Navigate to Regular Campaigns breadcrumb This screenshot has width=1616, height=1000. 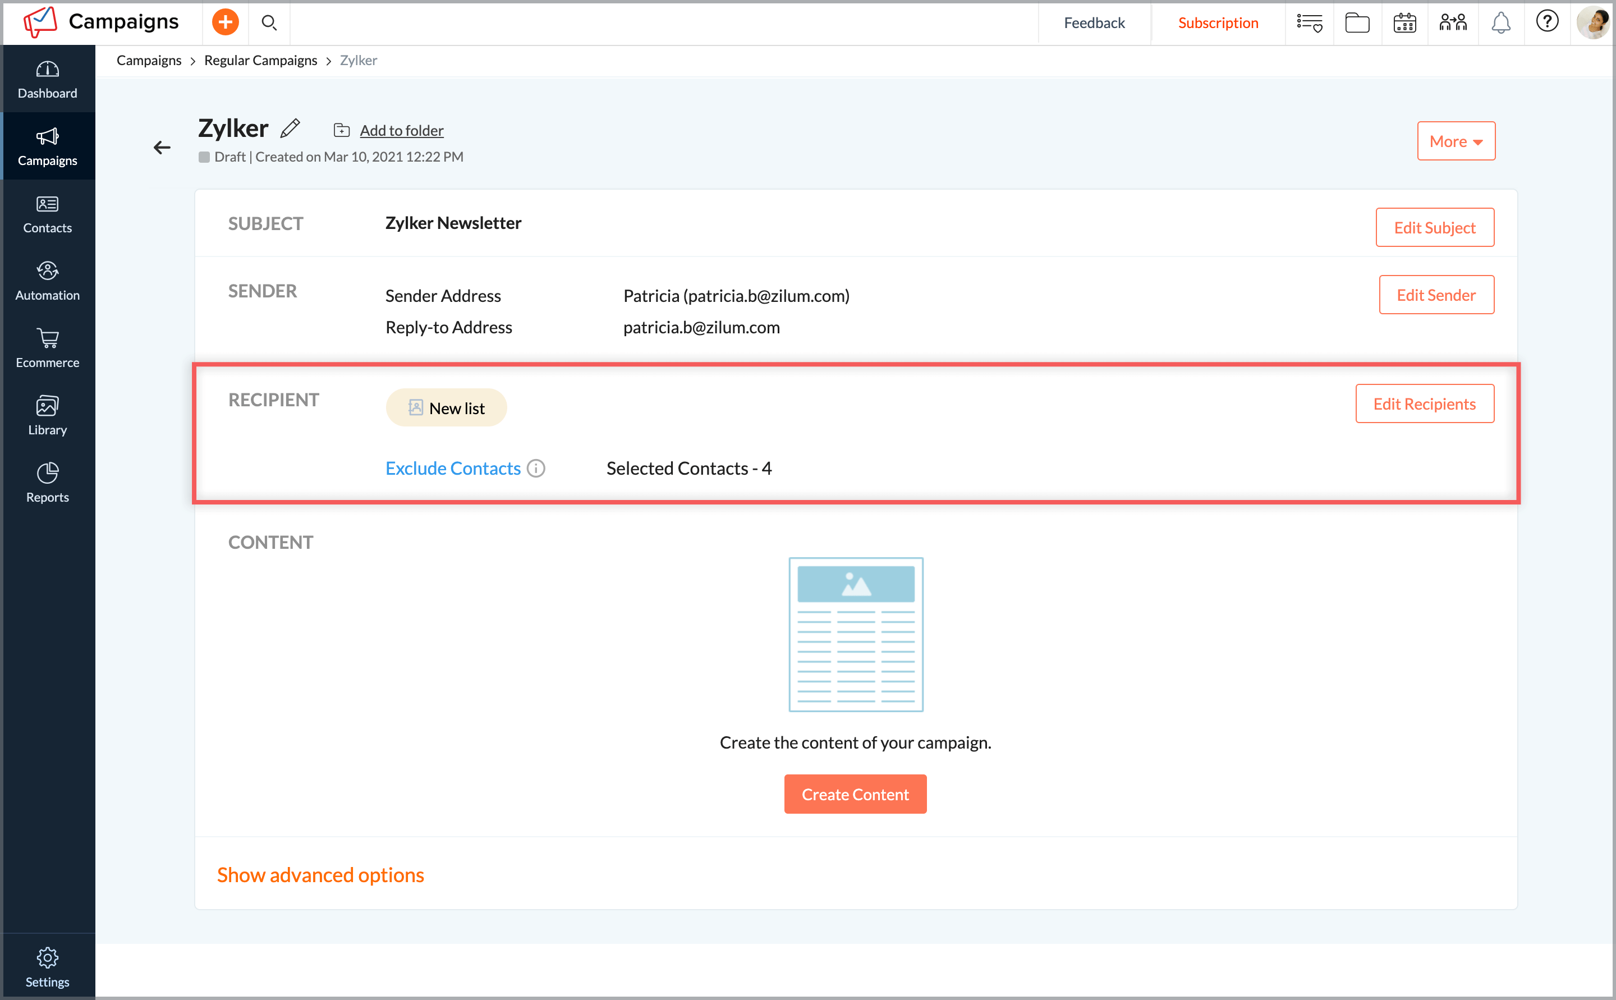pos(260,60)
